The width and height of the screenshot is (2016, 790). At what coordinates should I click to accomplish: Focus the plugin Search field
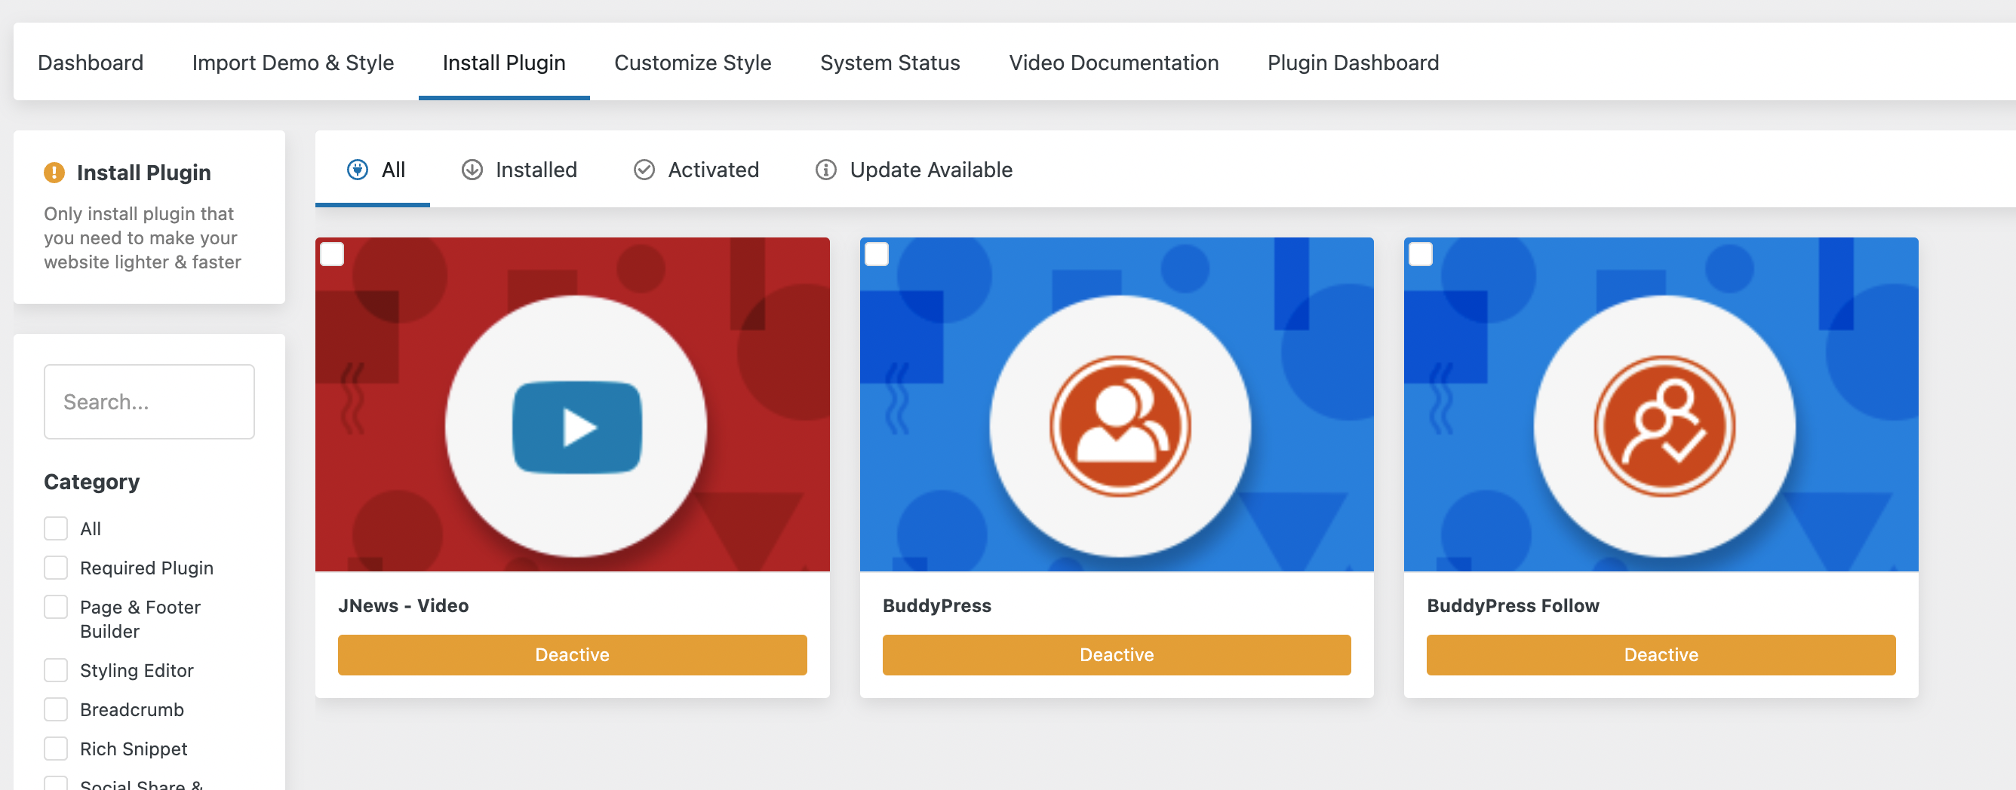(x=149, y=402)
